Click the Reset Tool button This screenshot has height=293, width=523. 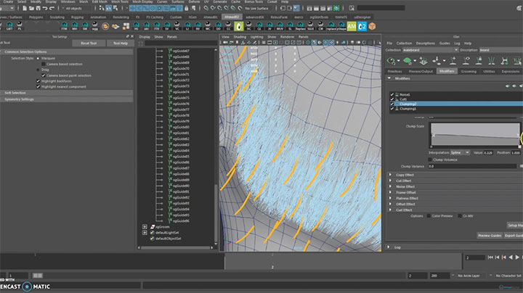click(x=89, y=44)
